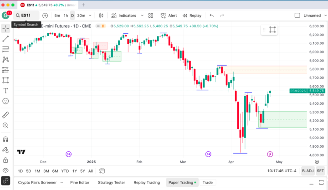Toggle the collapse legend pill button
The width and height of the screenshot is (328, 190).
click(98, 26)
